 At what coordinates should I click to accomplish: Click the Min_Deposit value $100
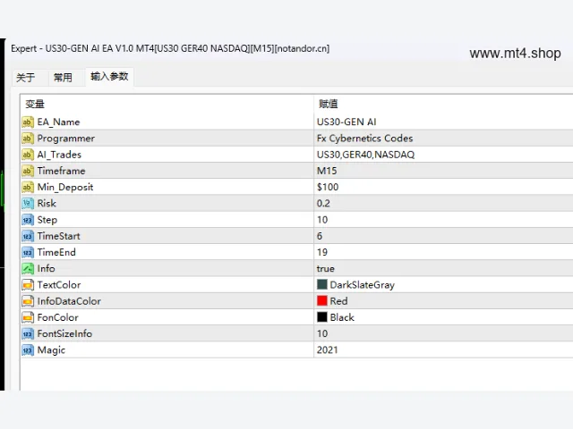coord(328,187)
